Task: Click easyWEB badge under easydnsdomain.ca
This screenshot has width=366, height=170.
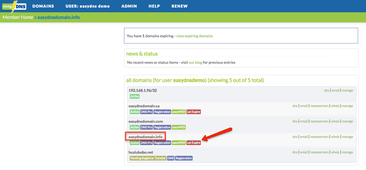Action: click(179, 112)
